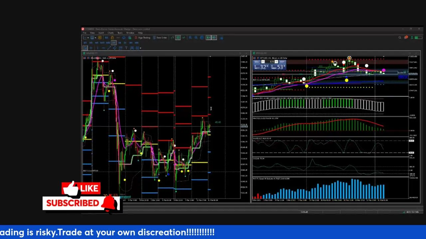Open the Insert menu

(101, 33)
